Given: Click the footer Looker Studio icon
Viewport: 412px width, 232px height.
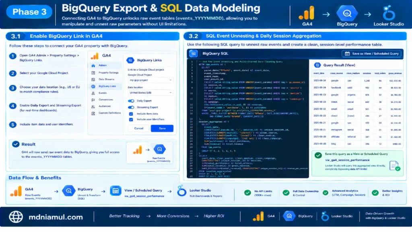Looking at the screenshot, I should [x=325, y=216].
